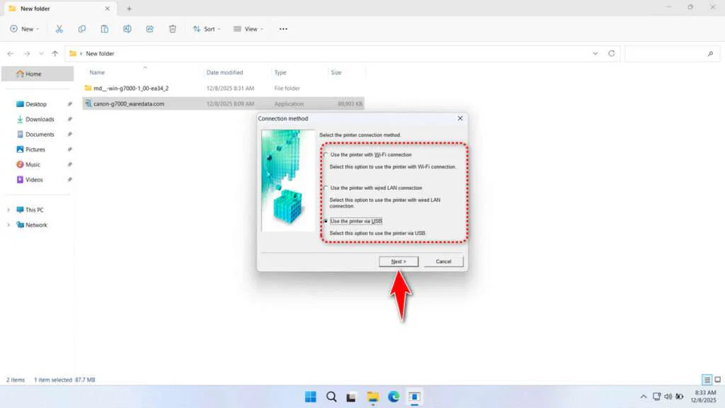
Task: Open the See more toolbar menu
Action: [282, 28]
